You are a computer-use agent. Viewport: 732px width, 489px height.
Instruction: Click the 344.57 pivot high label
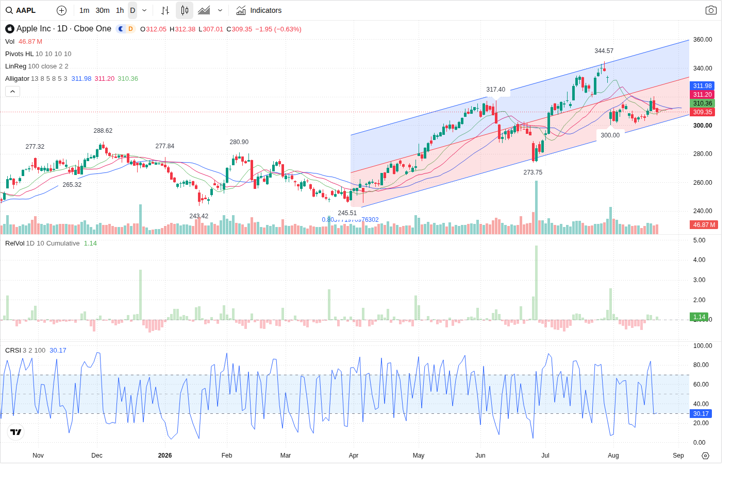point(604,51)
